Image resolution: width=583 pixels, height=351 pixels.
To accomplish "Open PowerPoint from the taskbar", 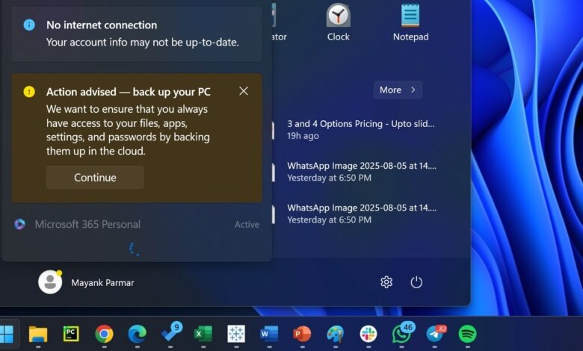I will point(302,334).
